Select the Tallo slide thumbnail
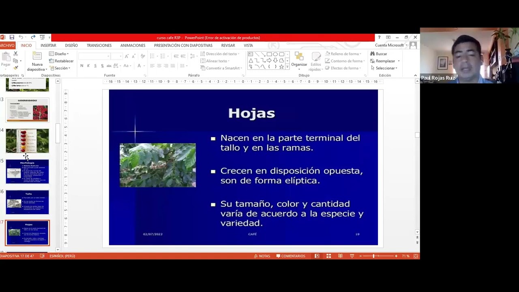 coord(27,202)
